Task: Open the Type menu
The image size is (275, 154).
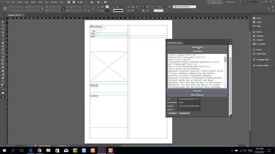Action: click(27, 2)
